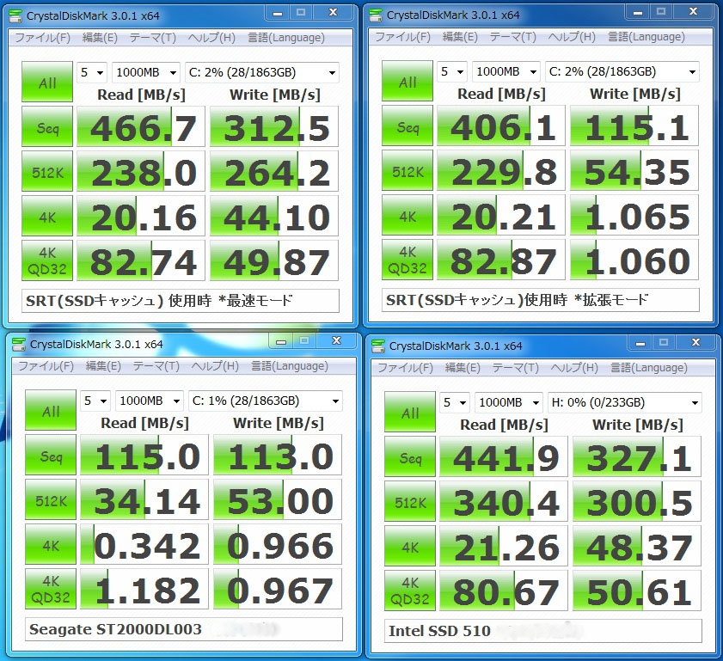Start the 4K test in the Intel SSD window
Image resolution: width=723 pixels, height=661 pixels.
click(x=409, y=545)
